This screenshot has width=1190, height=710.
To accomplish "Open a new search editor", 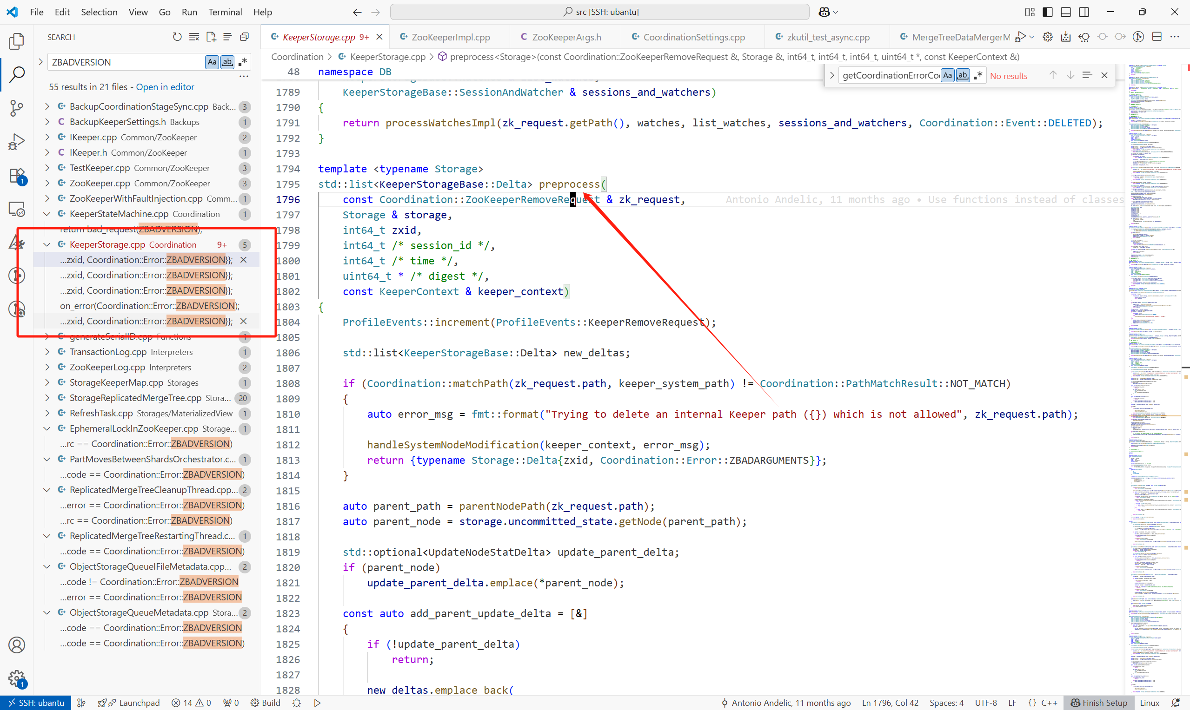I will point(211,37).
